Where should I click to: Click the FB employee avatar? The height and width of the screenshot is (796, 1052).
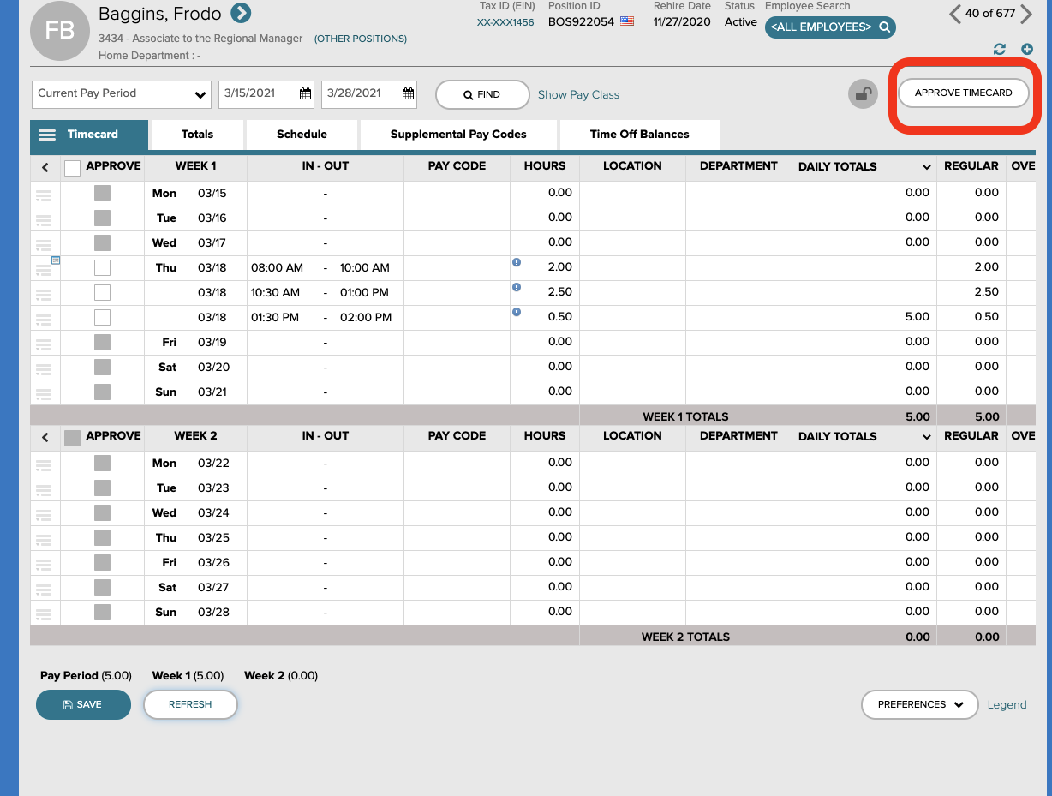pos(59,31)
